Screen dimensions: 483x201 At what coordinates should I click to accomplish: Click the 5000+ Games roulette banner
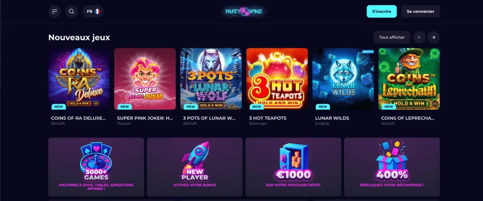click(96, 167)
